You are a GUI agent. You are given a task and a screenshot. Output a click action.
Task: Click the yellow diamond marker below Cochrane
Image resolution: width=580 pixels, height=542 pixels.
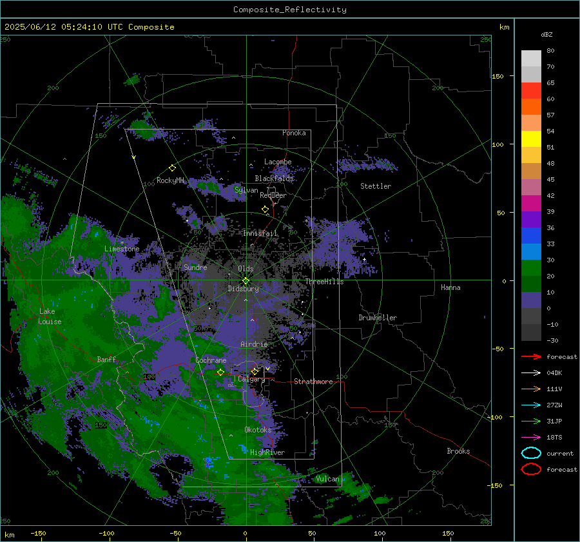(220, 372)
